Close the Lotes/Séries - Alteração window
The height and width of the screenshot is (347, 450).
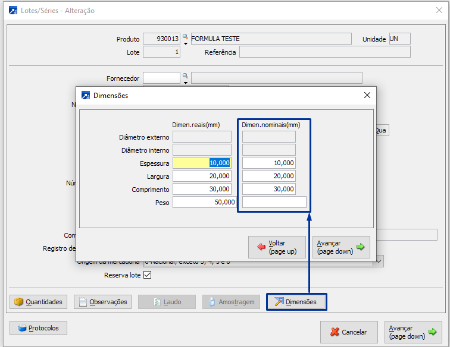[439, 10]
